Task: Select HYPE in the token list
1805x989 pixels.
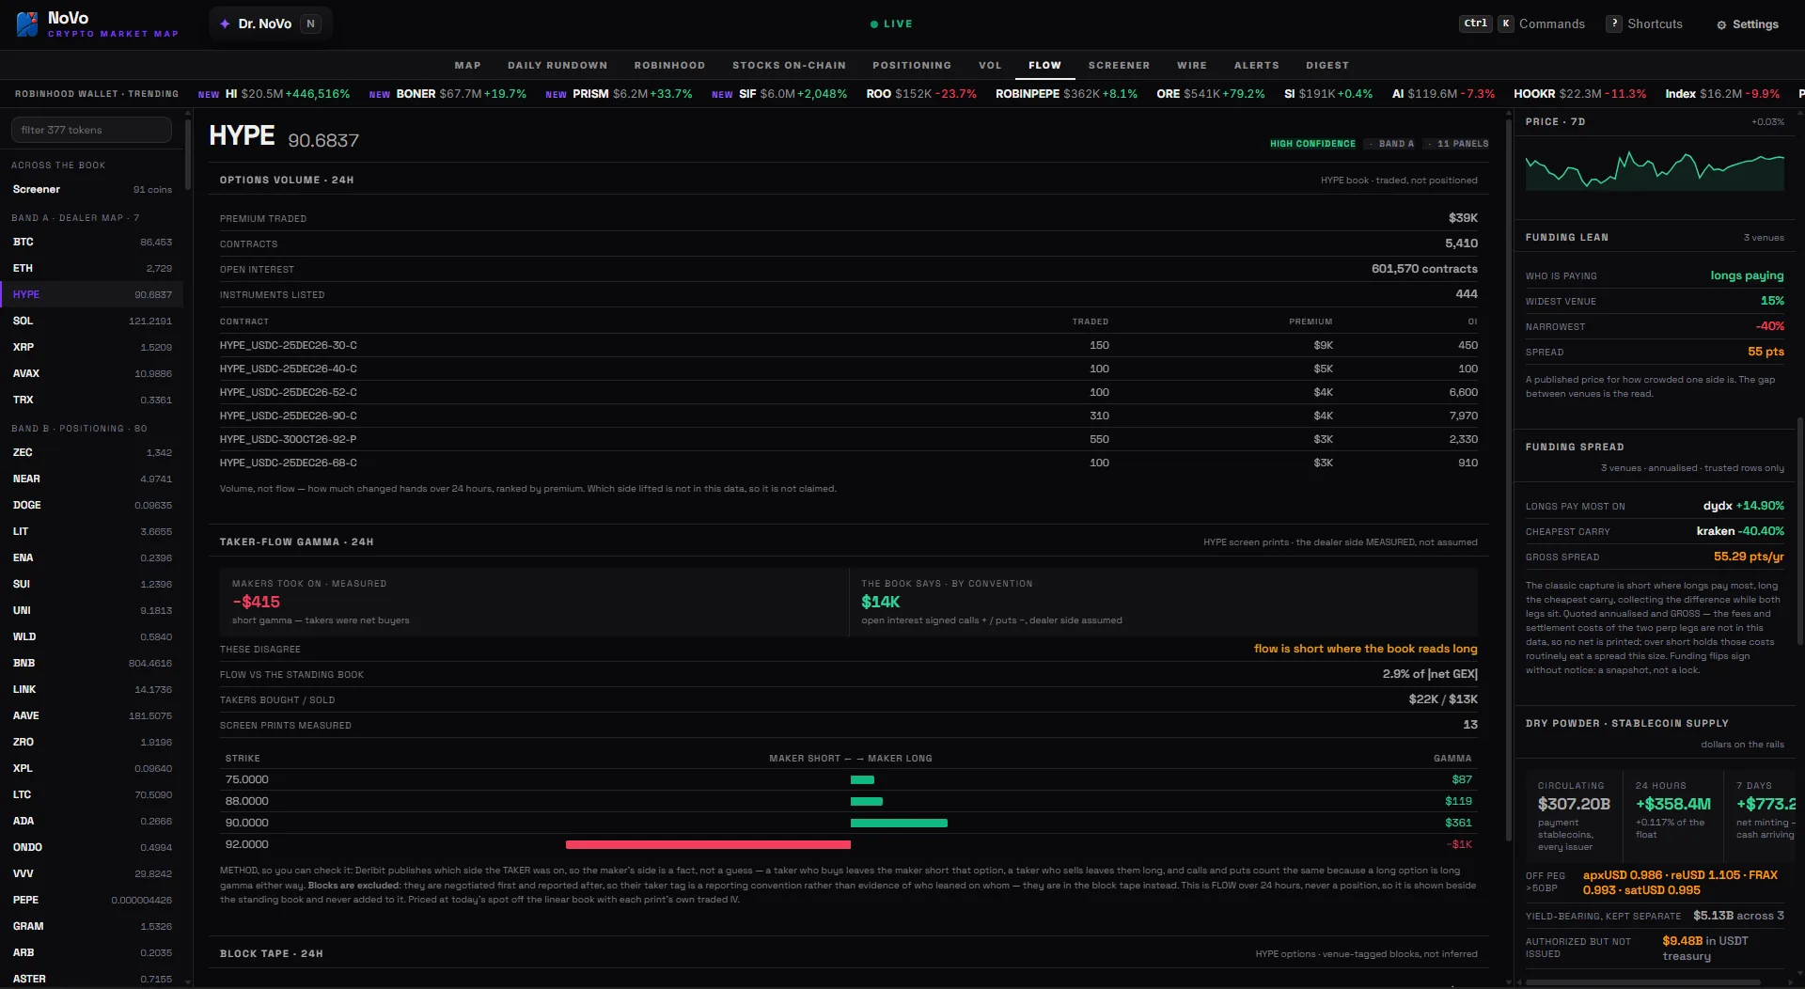Action: coord(92,294)
